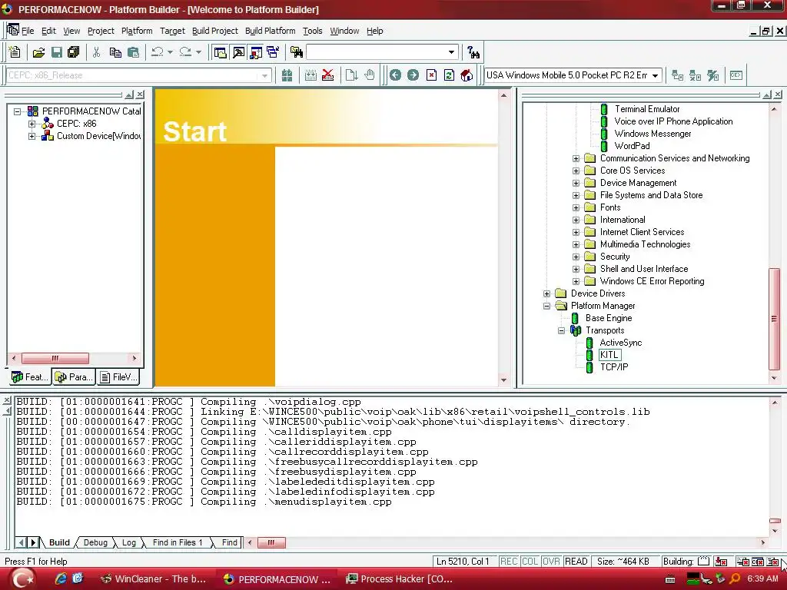
Task: Click the Refresh page icon
Action: (449, 75)
